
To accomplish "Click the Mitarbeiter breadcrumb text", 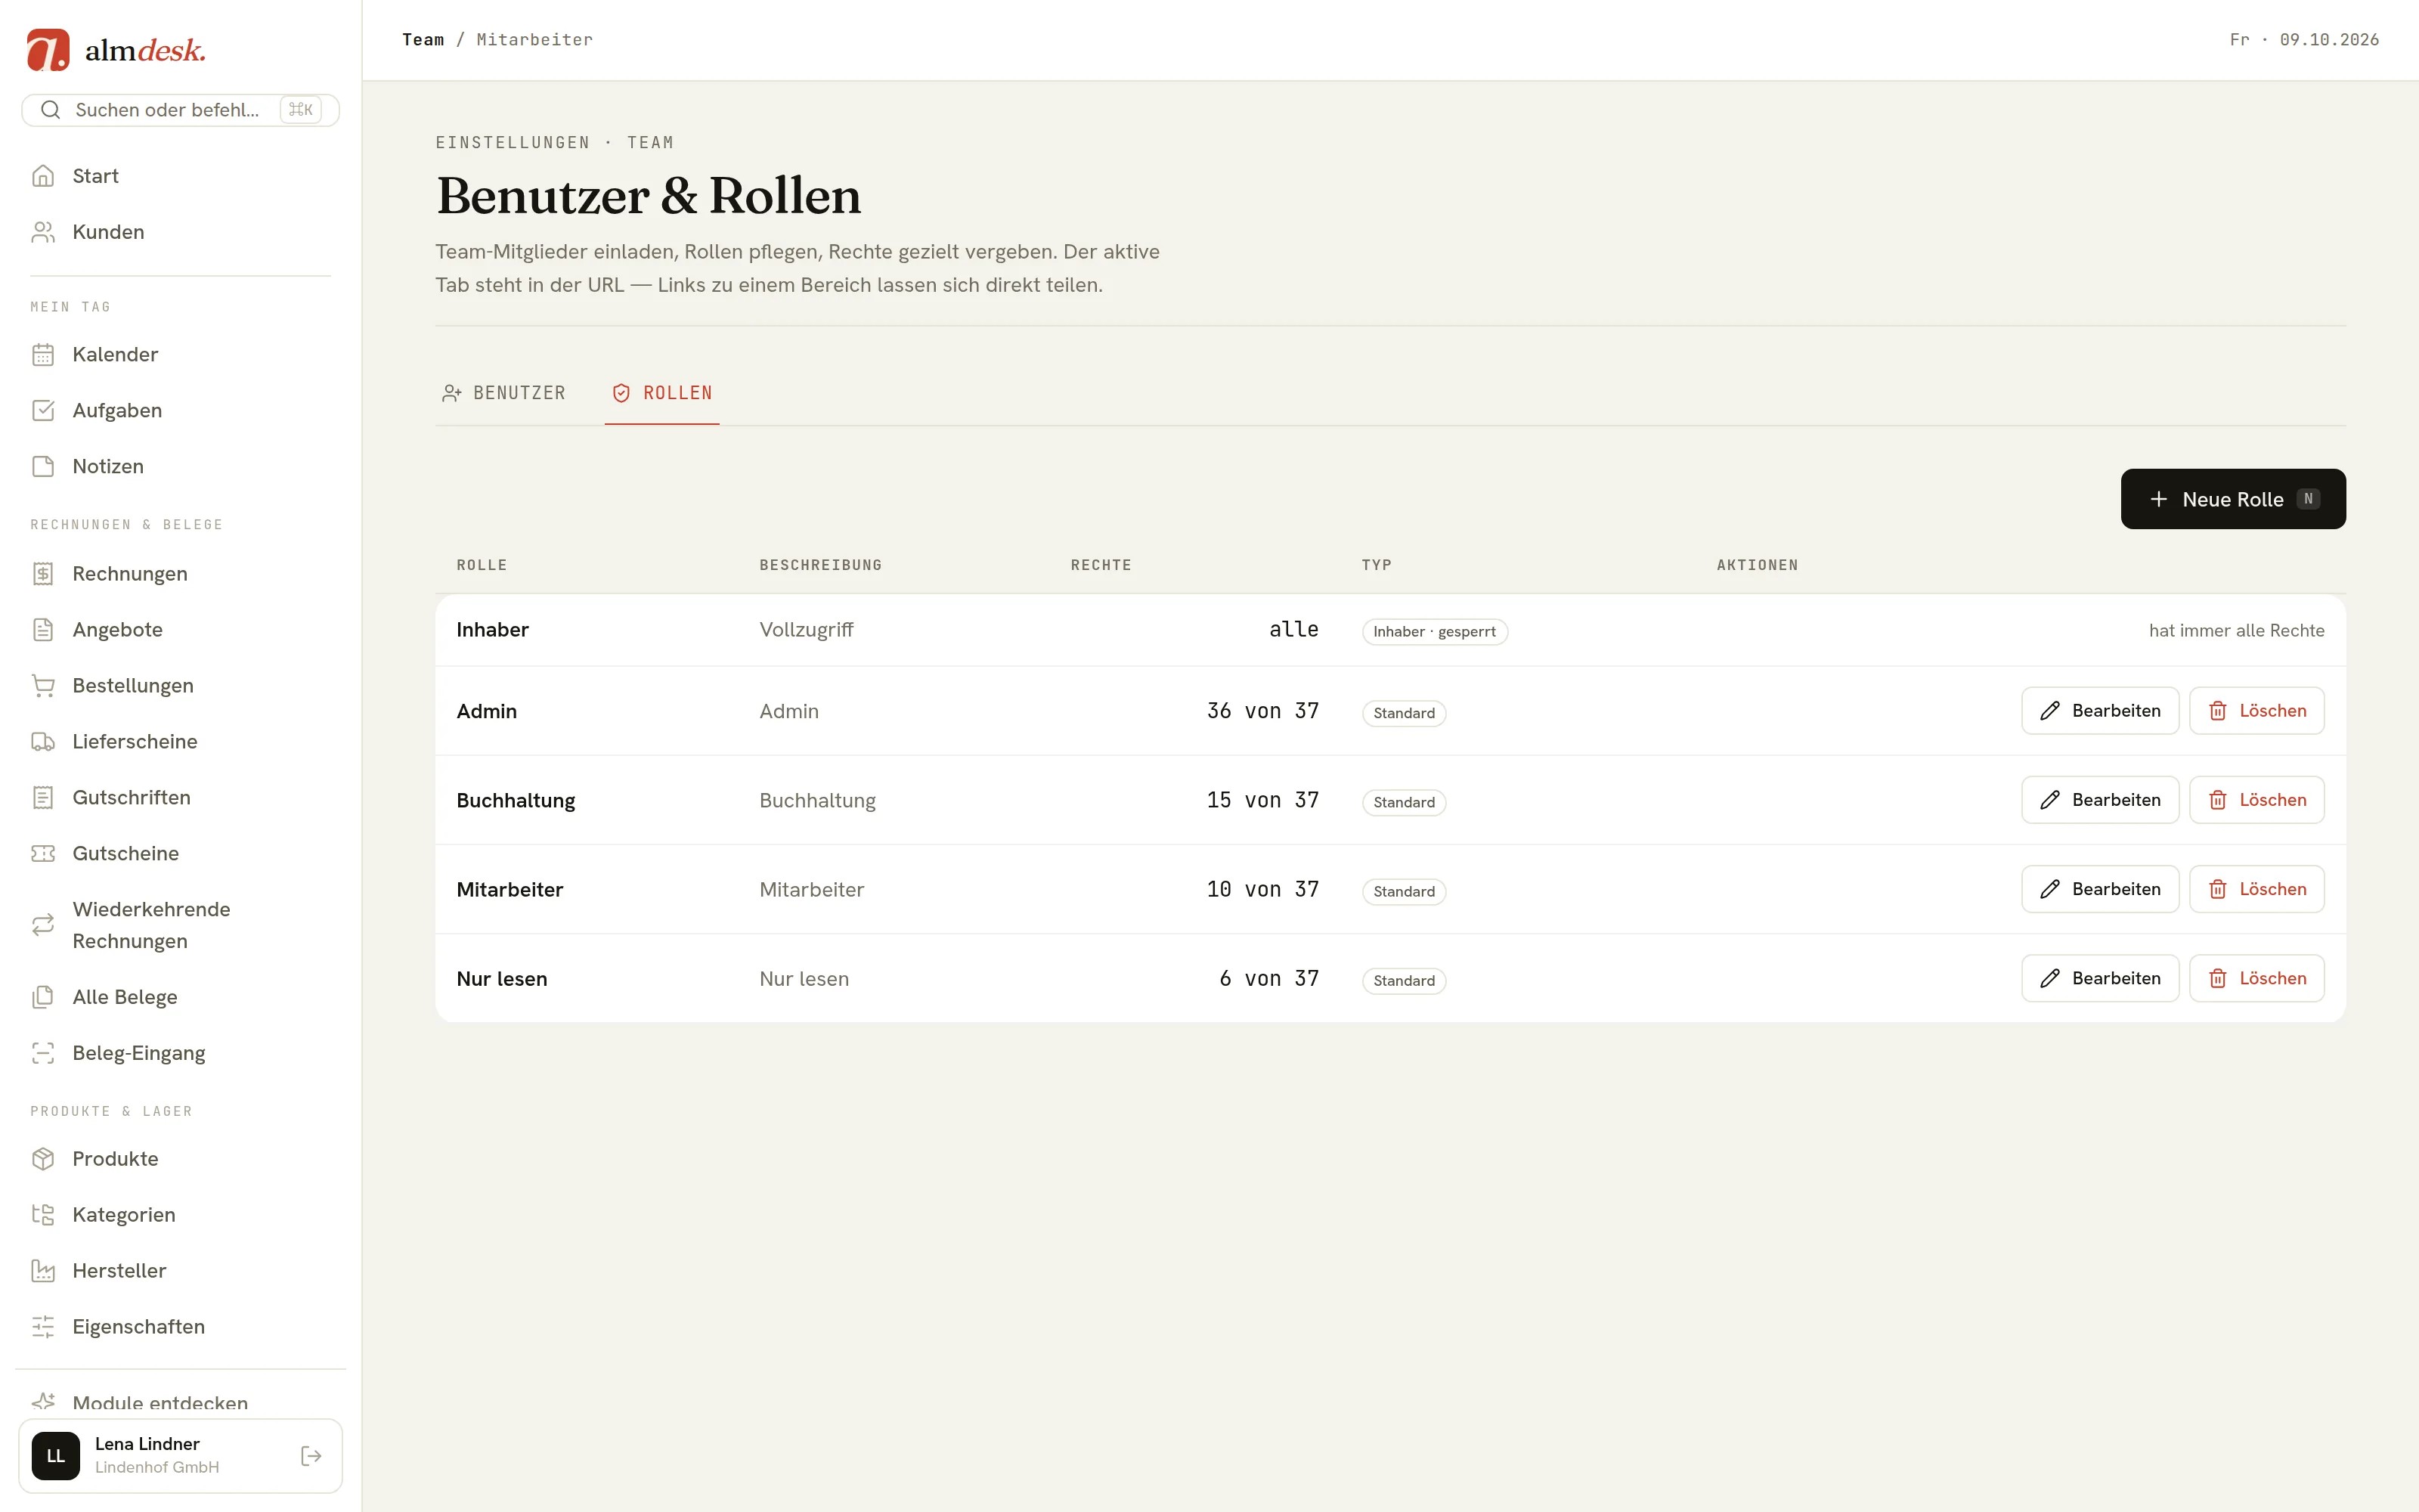I will tap(534, 40).
